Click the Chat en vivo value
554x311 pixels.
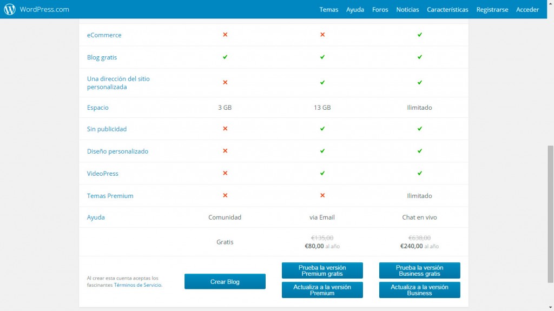coord(419,217)
